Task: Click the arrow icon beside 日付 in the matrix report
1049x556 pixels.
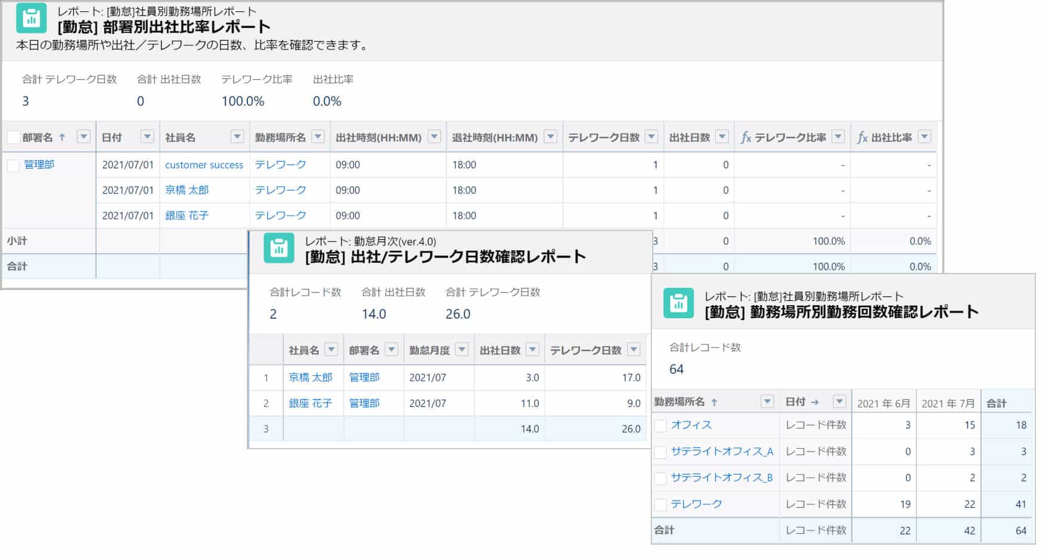Action: coord(815,402)
